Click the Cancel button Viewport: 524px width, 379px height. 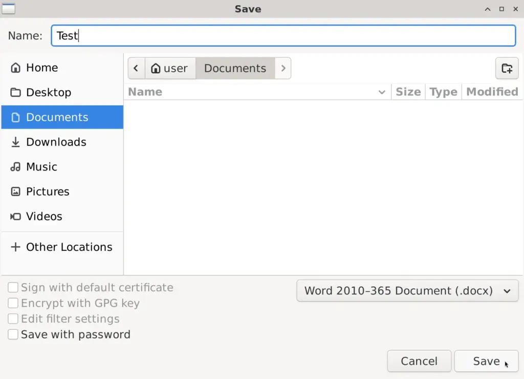[x=419, y=361]
